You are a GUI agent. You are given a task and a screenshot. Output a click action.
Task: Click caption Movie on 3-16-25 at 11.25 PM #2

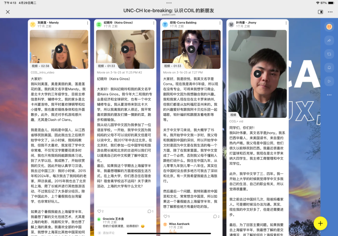click(120, 72)
